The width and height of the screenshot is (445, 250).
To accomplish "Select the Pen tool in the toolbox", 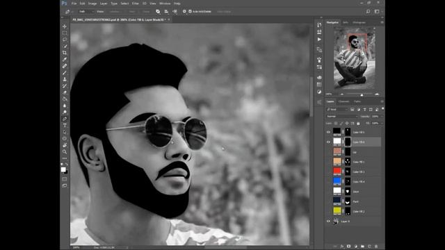I will [65, 119].
